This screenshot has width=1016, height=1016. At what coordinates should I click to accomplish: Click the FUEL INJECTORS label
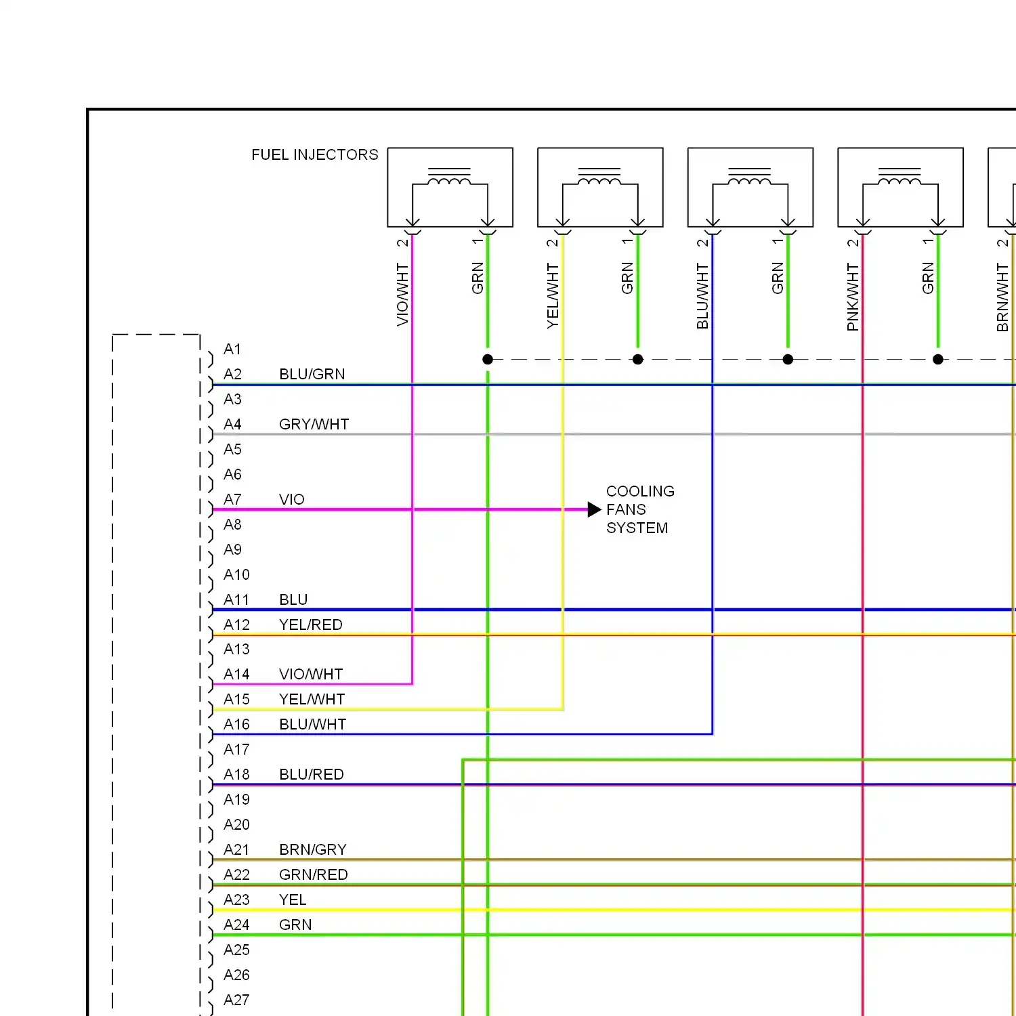(315, 155)
